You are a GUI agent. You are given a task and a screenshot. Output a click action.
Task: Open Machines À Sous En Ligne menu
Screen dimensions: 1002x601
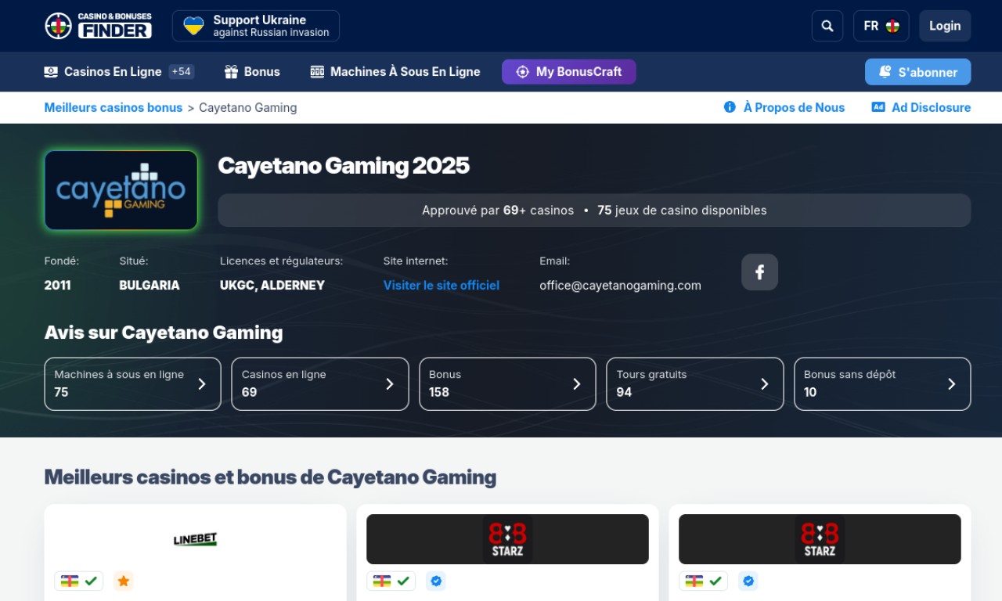pyautogui.click(x=405, y=72)
